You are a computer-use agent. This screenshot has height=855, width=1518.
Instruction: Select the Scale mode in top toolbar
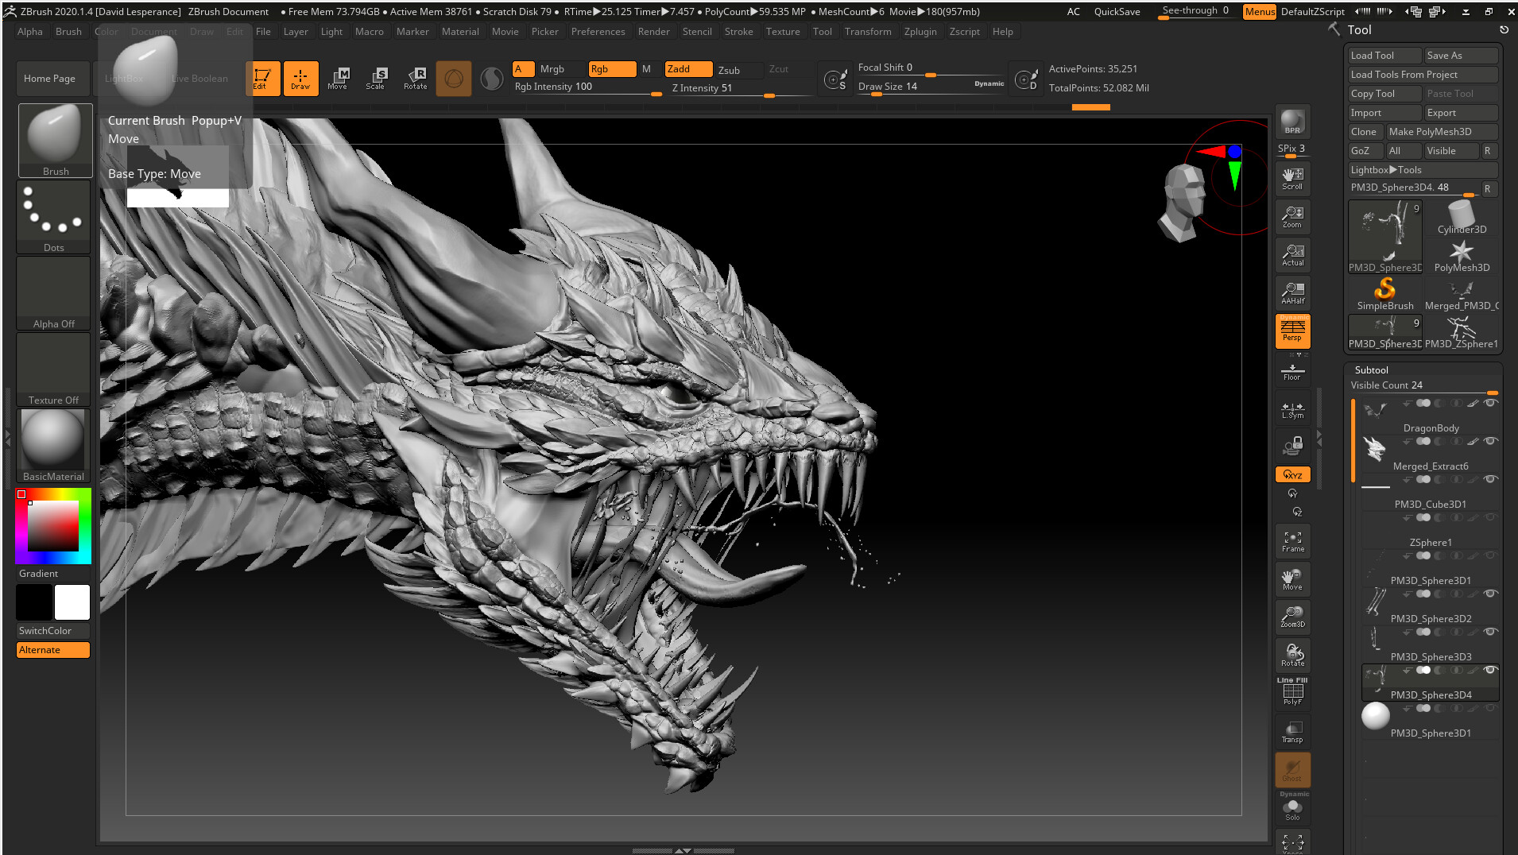point(376,78)
